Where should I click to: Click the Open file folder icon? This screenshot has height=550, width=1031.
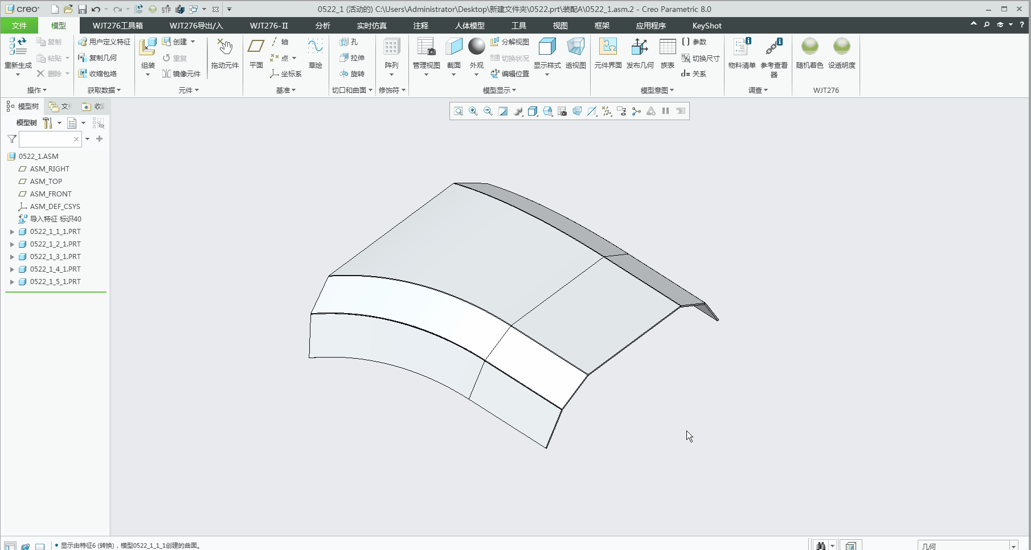(x=68, y=9)
